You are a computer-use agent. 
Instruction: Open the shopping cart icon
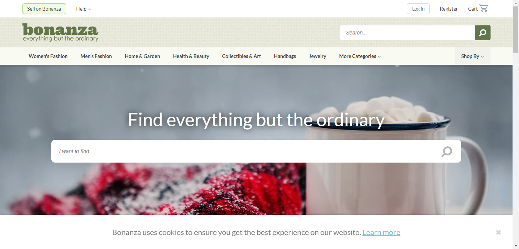pos(483,8)
